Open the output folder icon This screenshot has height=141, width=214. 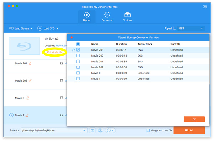pos(92,130)
